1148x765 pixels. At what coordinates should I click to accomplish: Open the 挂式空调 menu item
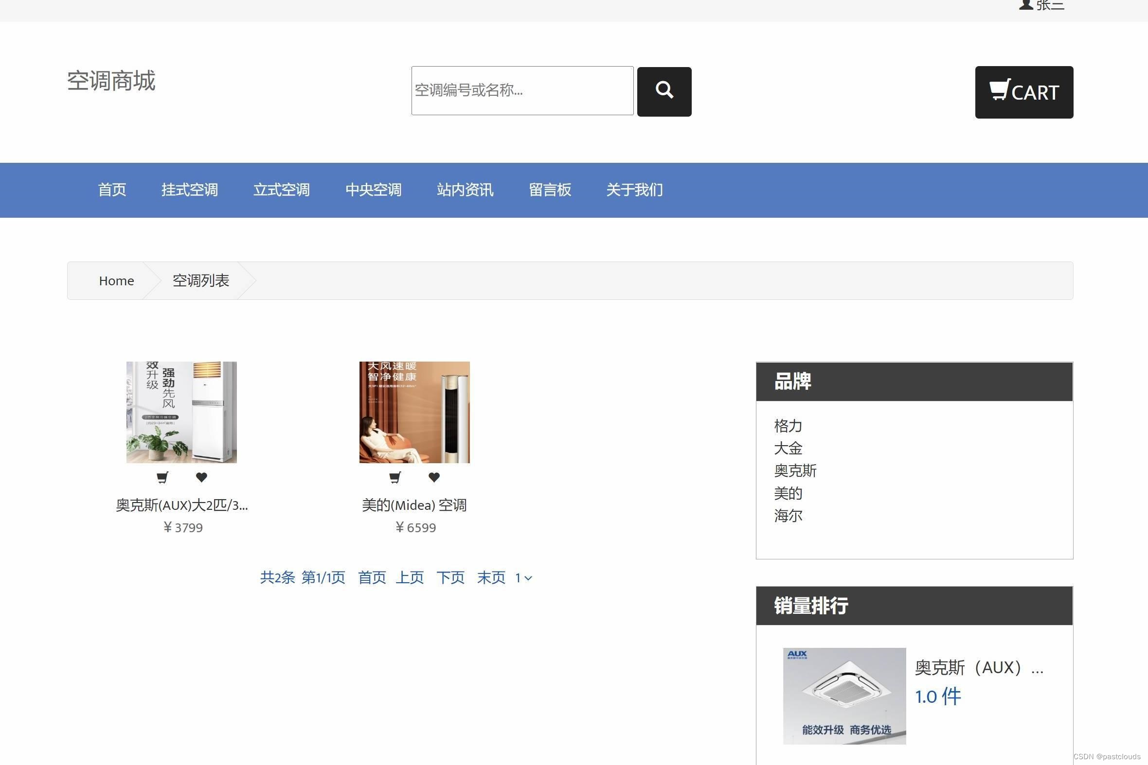coord(190,190)
